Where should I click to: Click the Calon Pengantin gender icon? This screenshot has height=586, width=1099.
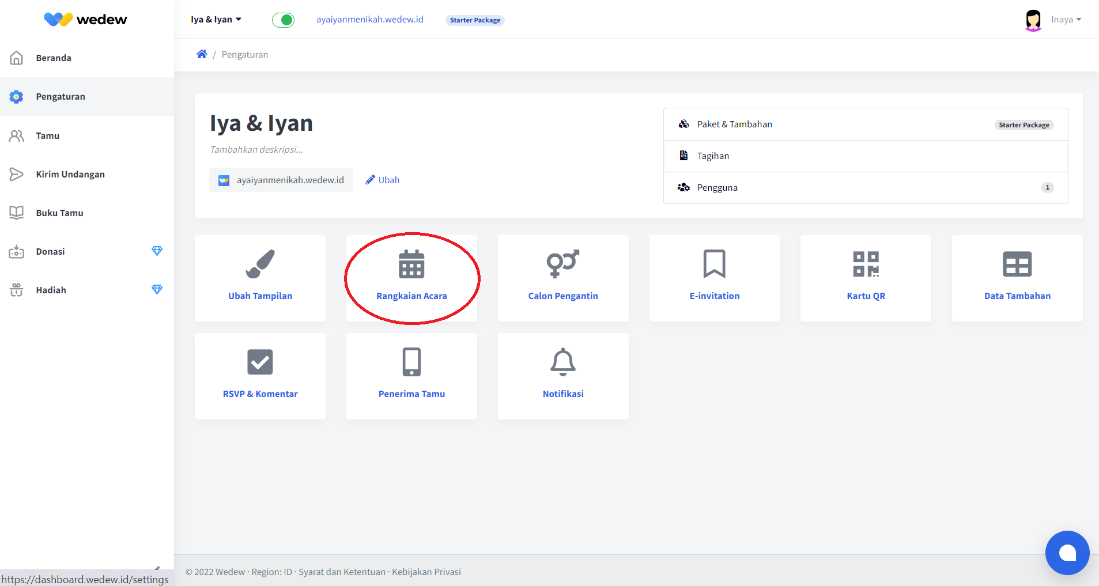click(563, 264)
